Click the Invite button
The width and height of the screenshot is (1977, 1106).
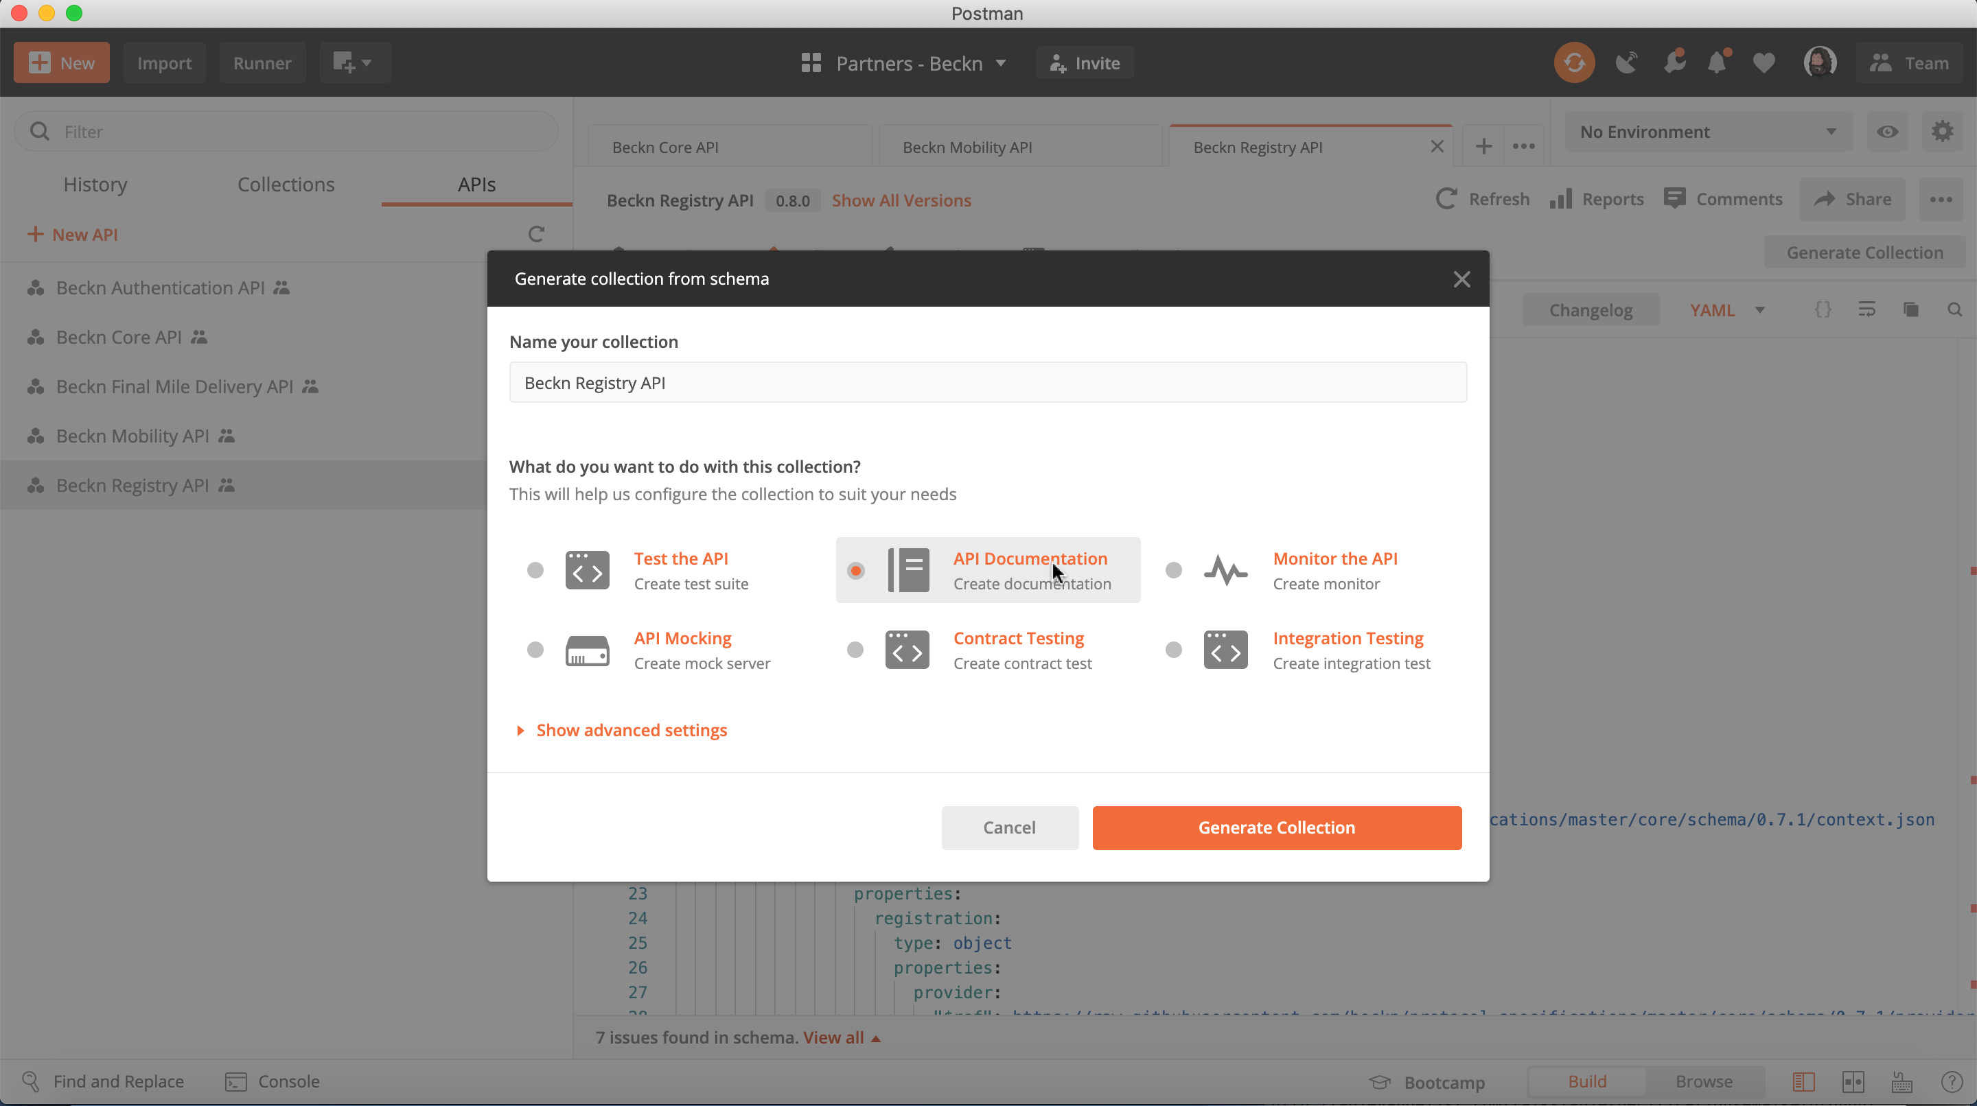tap(1085, 63)
